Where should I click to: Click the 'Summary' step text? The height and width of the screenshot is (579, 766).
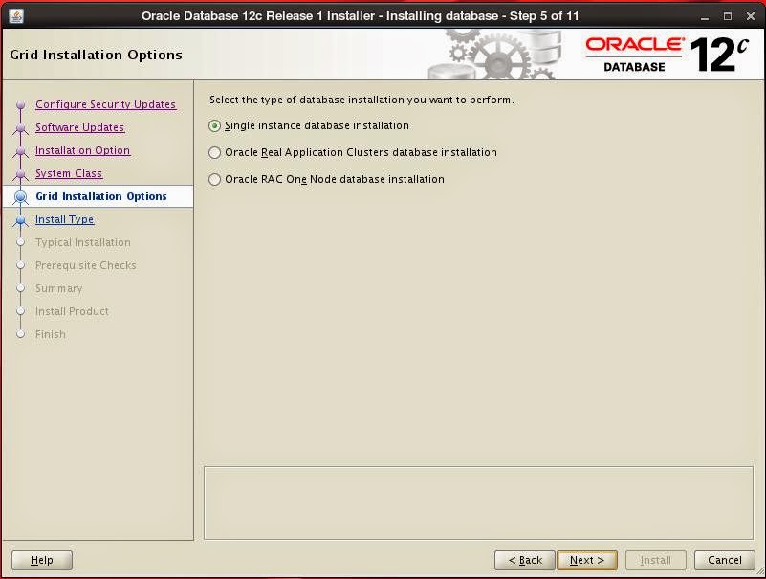(x=58, y=288)
